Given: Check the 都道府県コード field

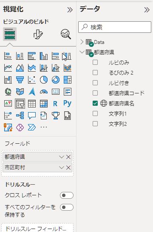Looking at the screenshot, I should tap(95, 93).
